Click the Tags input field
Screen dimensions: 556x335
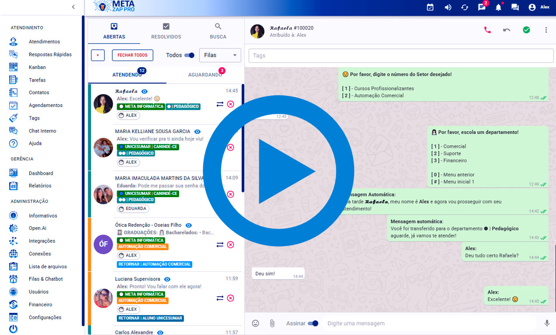(x=400, y=55)
